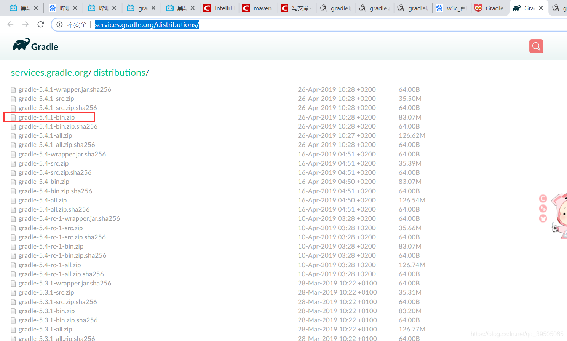This screenshot has height=341, width=567.
Task: Click file icon beside gradle-5.3.1-src.zip
Action: [13, 293]
